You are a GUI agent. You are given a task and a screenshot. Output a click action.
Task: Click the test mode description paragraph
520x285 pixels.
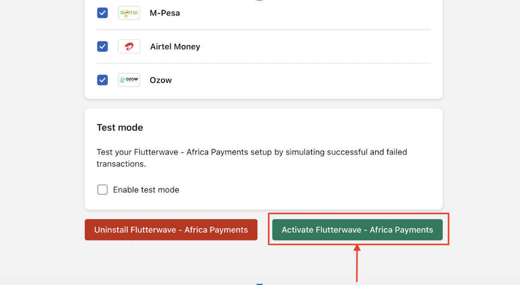pos(252,158)
